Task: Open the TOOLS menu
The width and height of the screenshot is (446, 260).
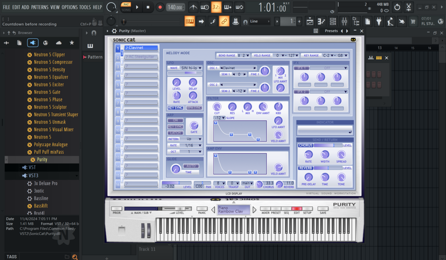Action: [x=85, y=7]
